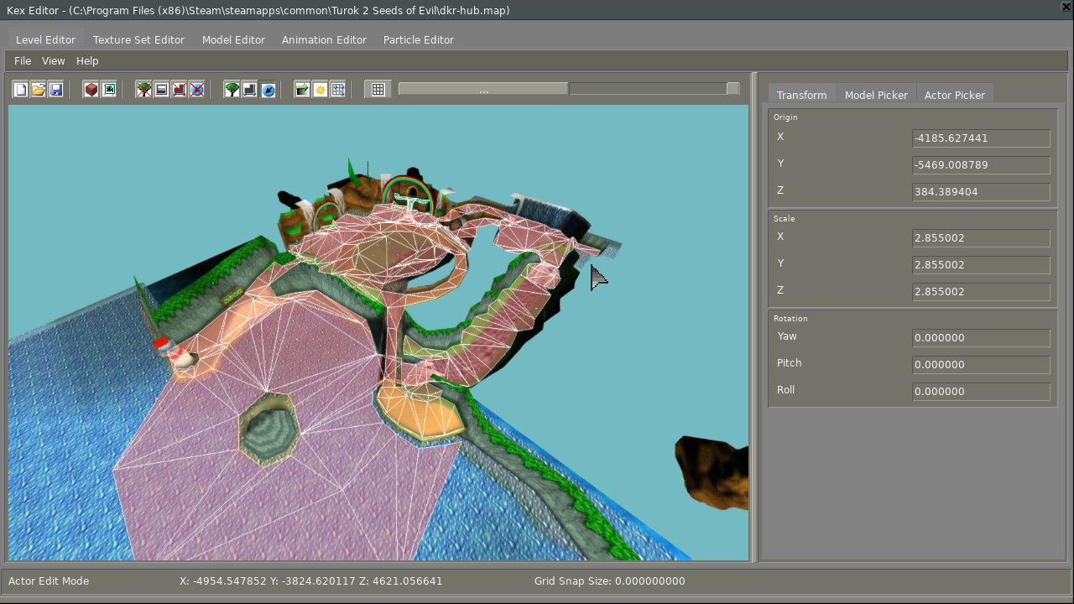Image resolution: width=1074 pixels, height=604 pixels.
Task: Toggle the crossed-out blue circle icon
Action: [197, 90]
